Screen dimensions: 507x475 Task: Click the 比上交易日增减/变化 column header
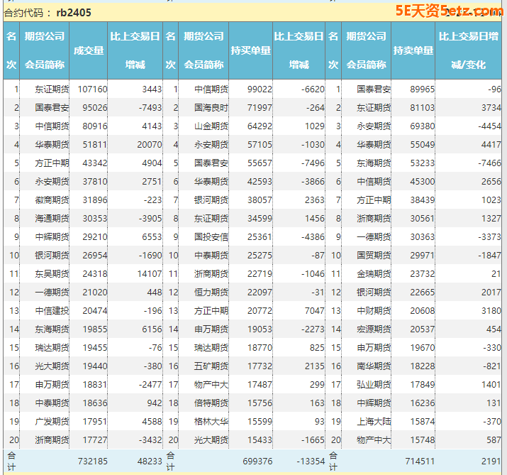(468, 50)
